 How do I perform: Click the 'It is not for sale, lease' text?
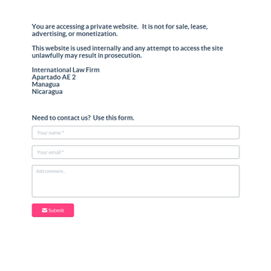(x=175, y=26)
